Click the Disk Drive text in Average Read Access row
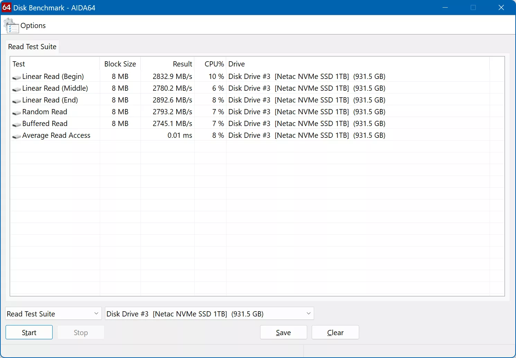This screenshot has width=516, height=358. point(307,135)
